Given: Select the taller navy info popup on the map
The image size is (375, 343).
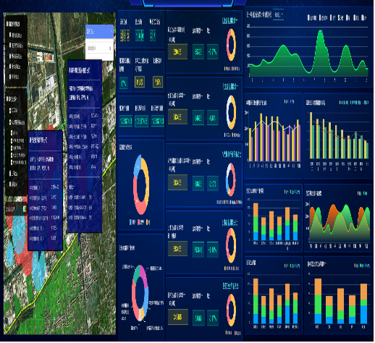Looking at the screenshot, I should tap(85, 146).
